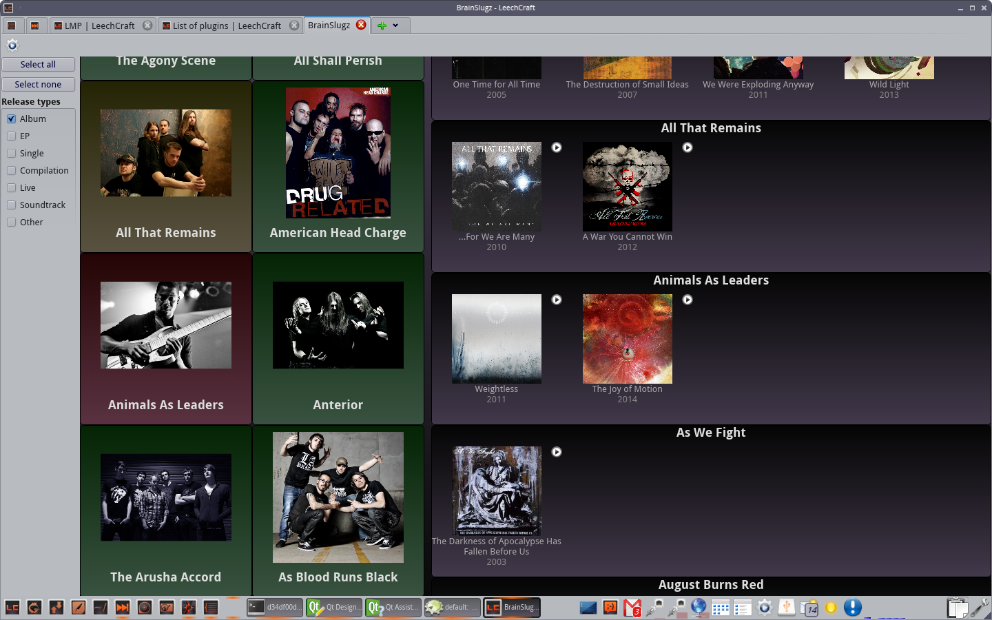Select the American Head Charge artist card

coord(338,167)
